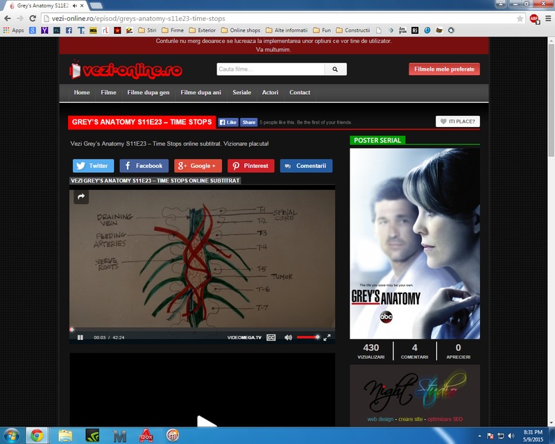Click in the Cauta filme search field
The image size is (555, 444).
[x=271, y=69]
